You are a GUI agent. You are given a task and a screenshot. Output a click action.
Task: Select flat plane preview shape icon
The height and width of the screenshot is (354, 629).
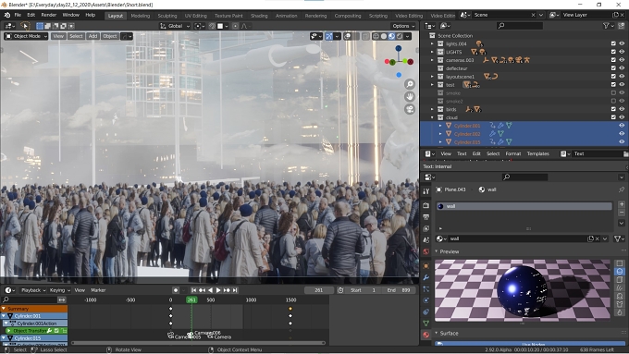(x=620, y=263)
